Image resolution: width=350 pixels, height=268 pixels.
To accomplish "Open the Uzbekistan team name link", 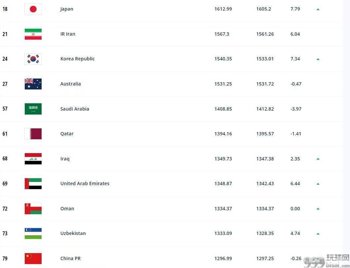I will tap(73, 233).
